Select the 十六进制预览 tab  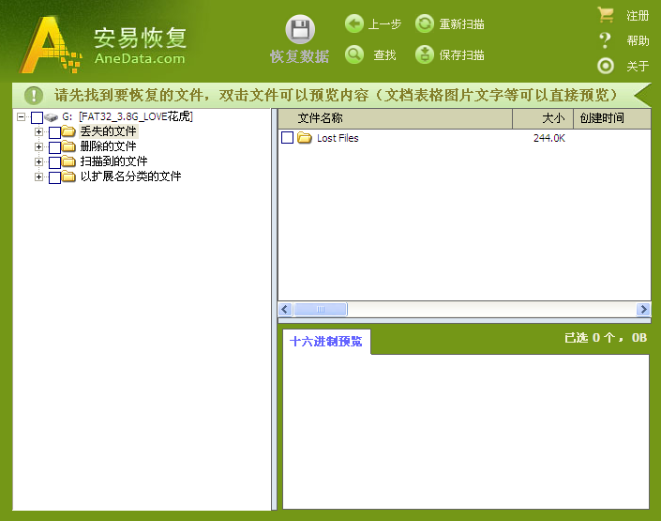click(x=326, y=342)
